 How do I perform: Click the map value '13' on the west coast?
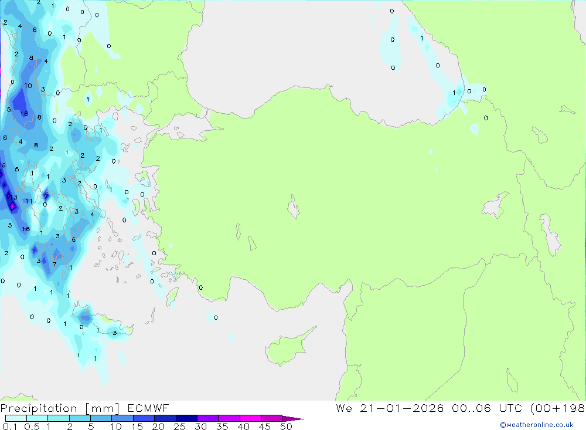tap(13, 197)
